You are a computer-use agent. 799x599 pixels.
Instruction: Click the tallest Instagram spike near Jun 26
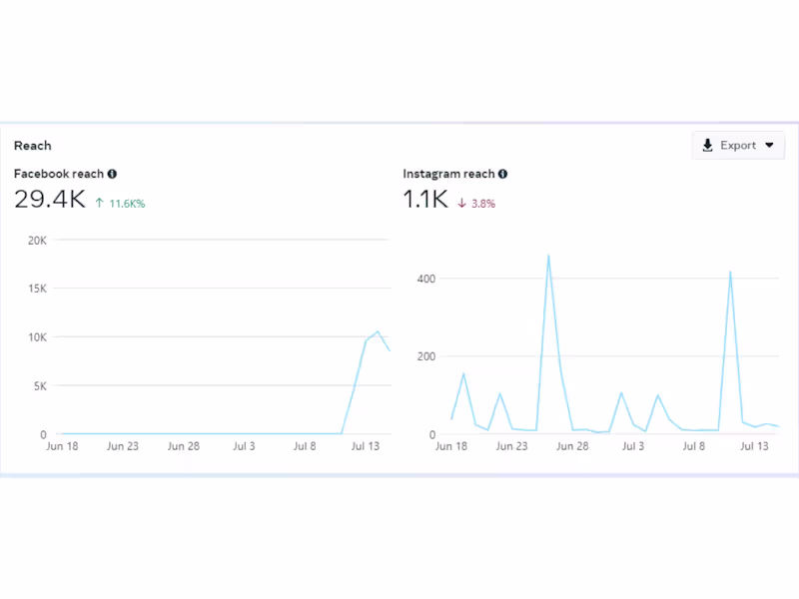point(548,256)
